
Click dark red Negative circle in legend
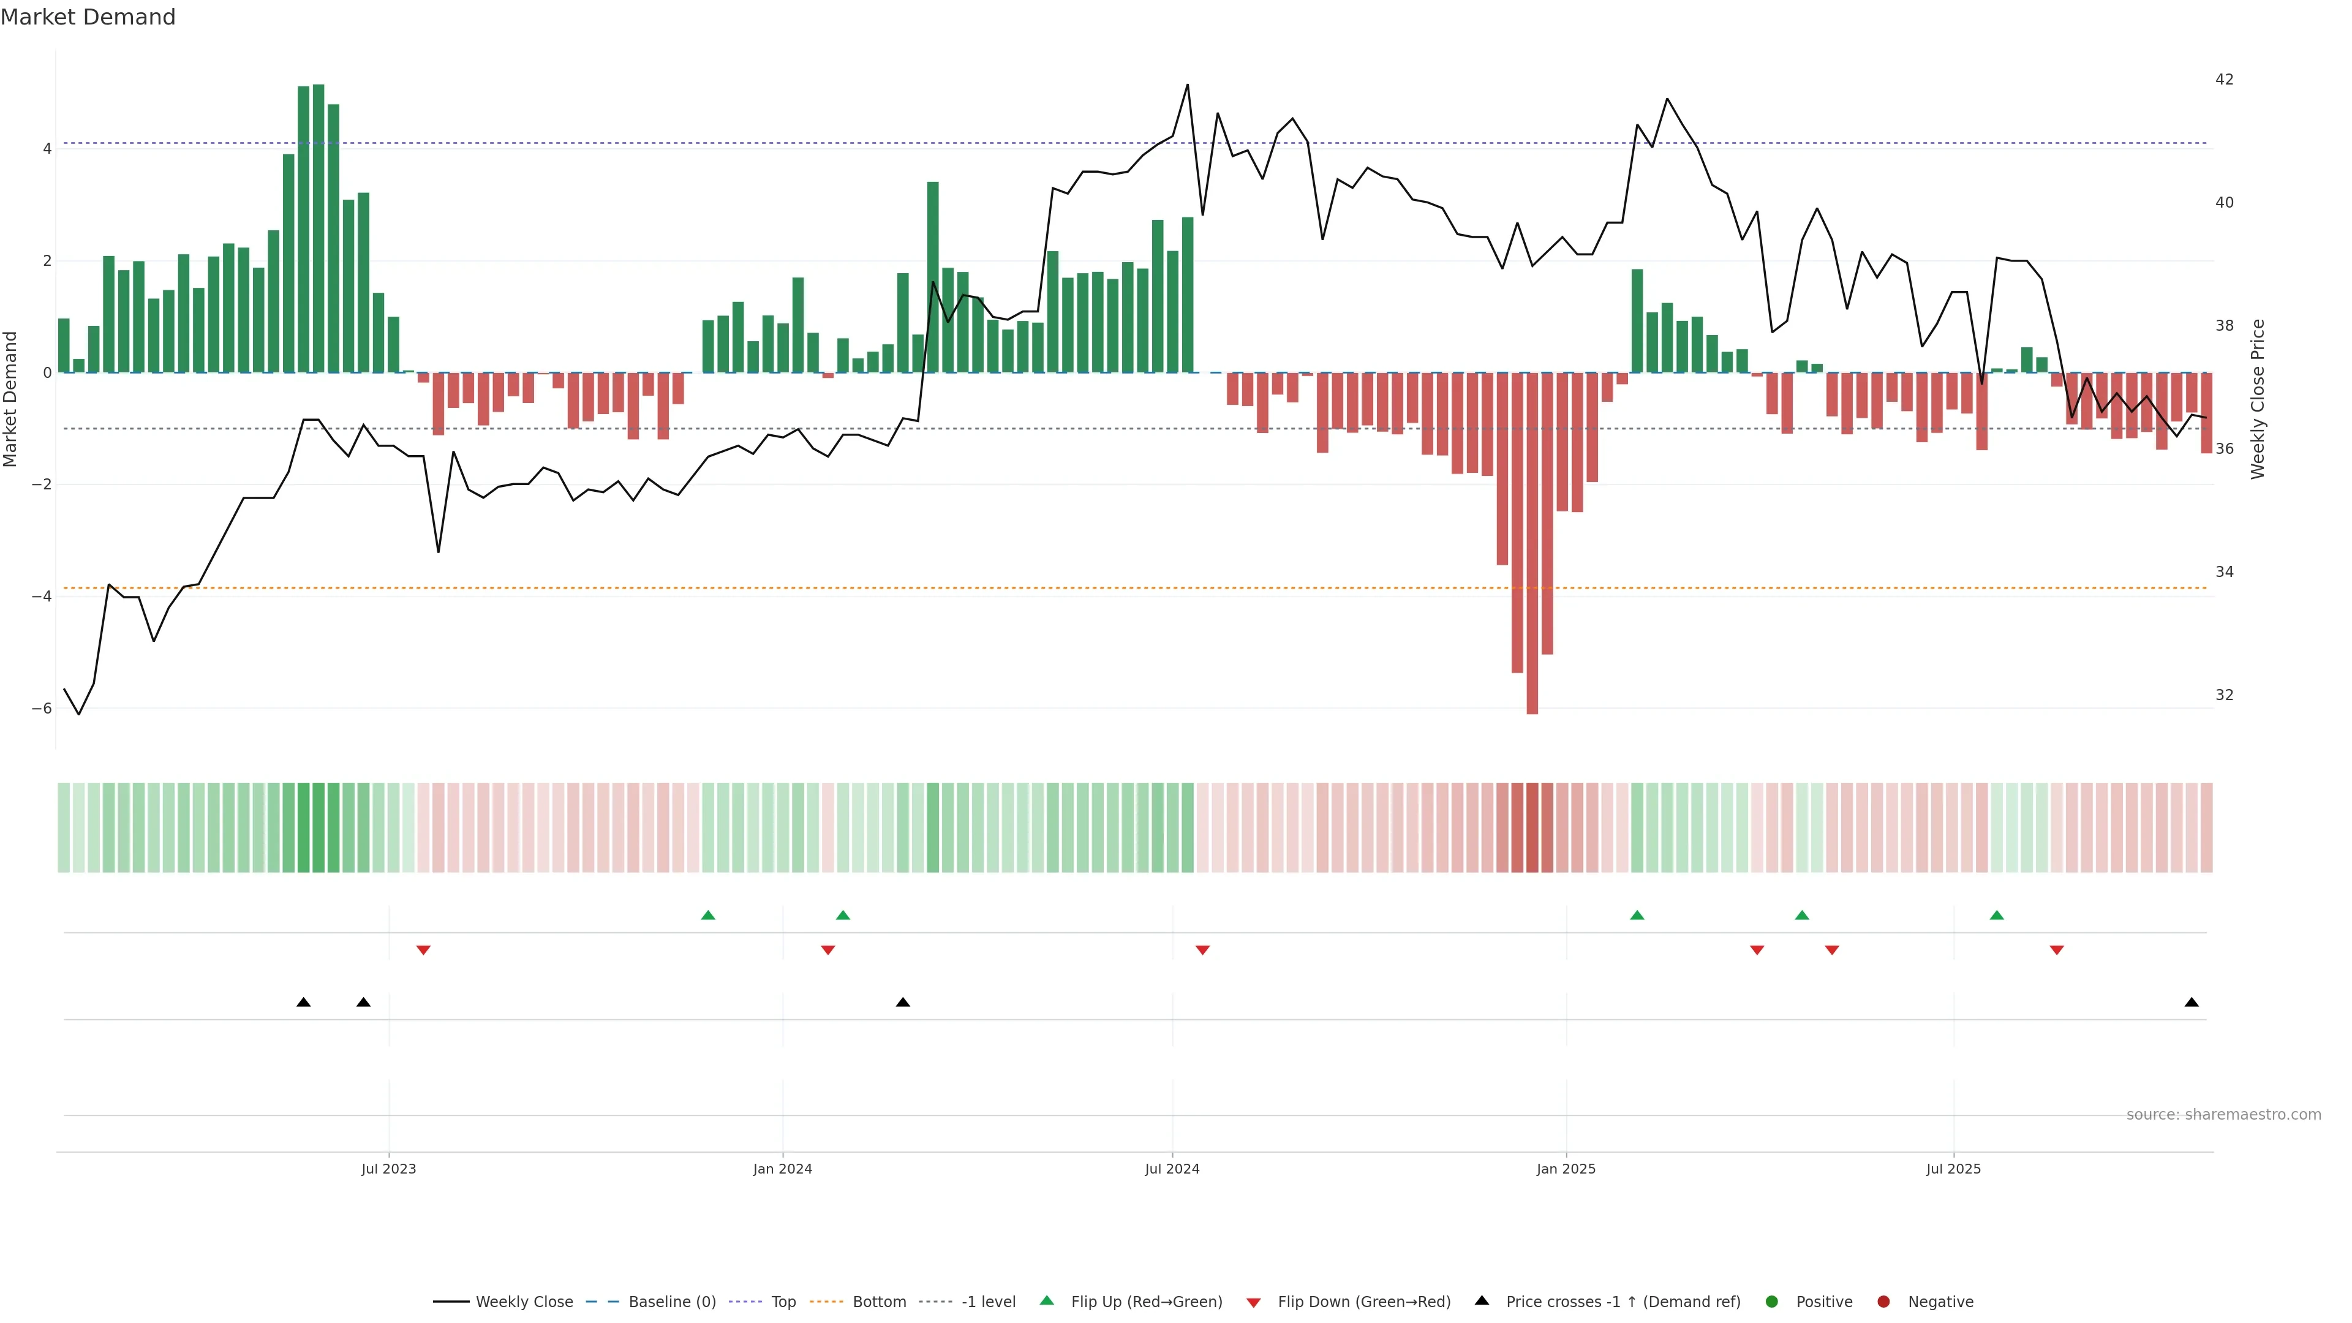(1883, 1301)
